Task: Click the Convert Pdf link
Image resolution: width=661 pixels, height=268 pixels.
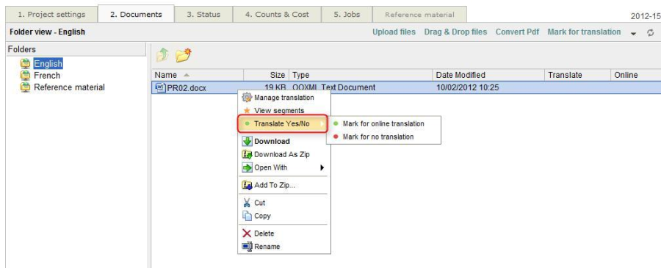Action: point(517,32)
